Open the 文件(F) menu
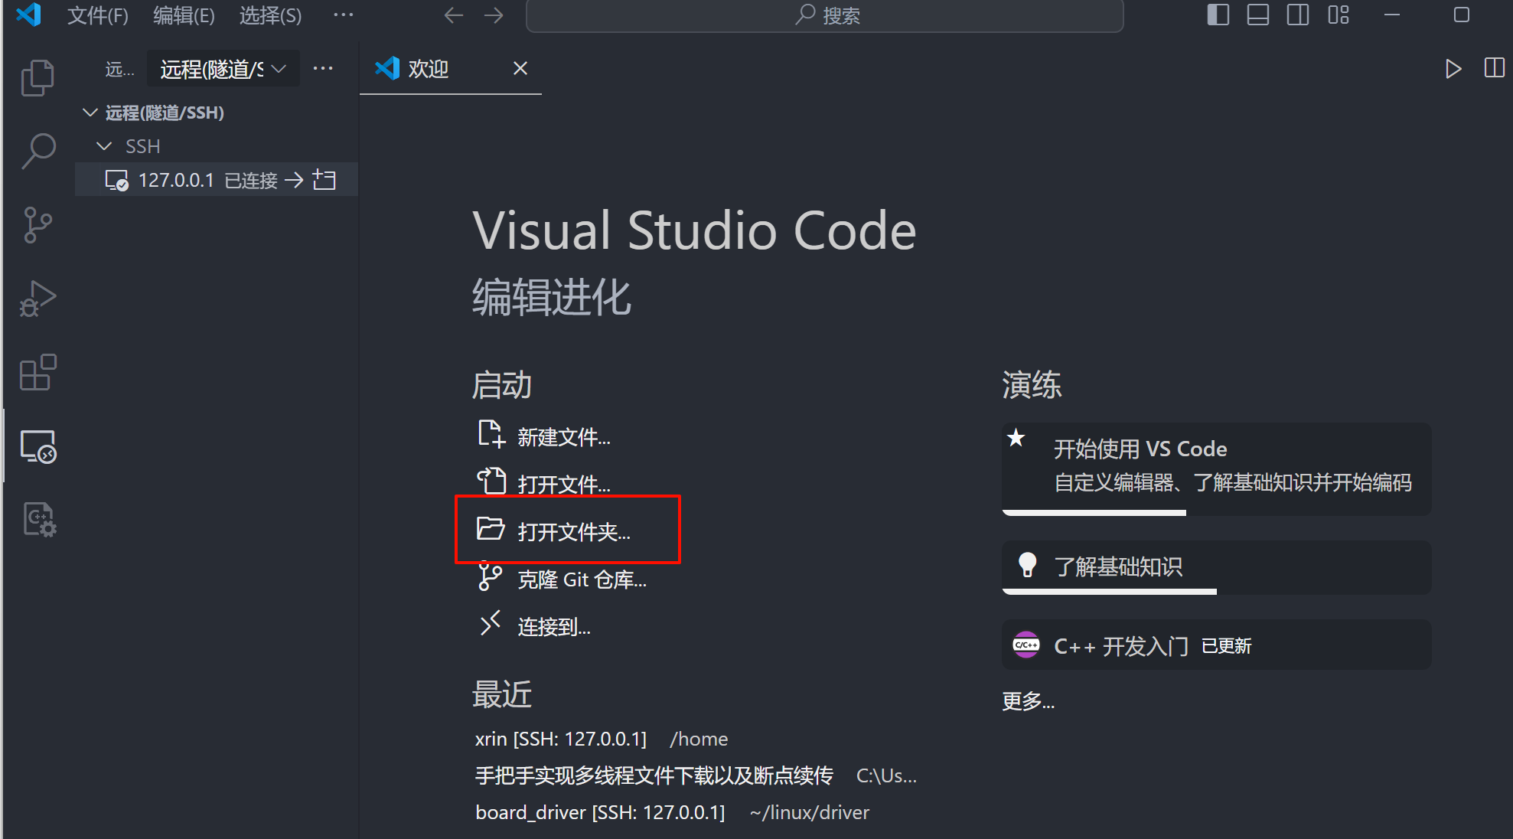 pos(98,15)
